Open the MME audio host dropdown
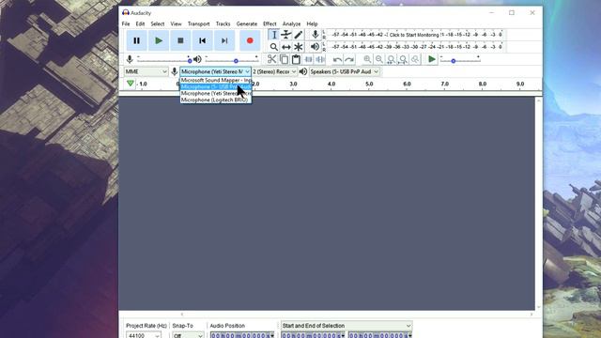The width and height of the screenshot is (601, 338). click(146, 71)
